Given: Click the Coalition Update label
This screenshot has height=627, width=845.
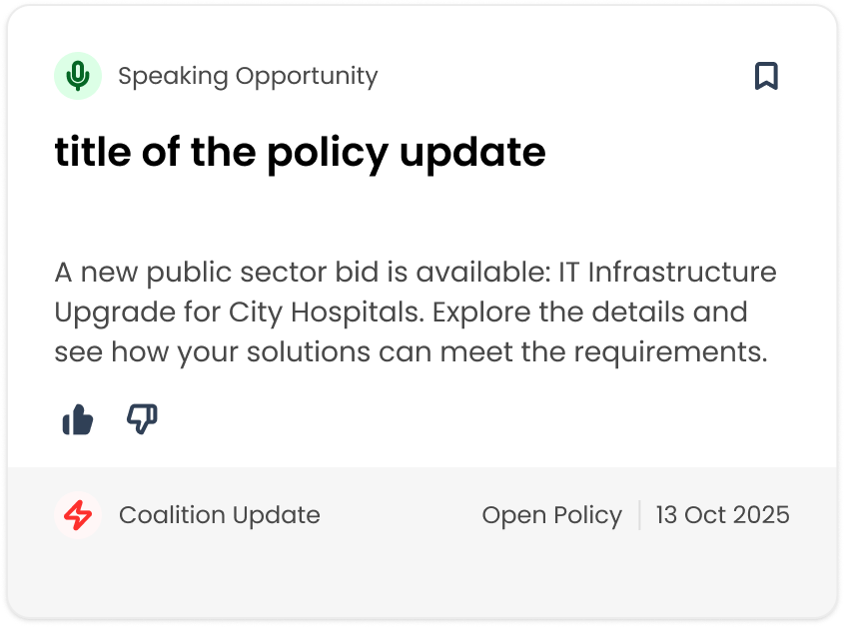Looking at the screenshot, I should pyautogui.click(x=220, y=515).
